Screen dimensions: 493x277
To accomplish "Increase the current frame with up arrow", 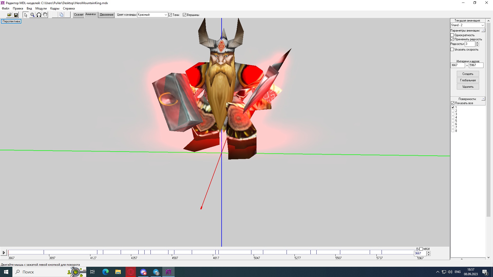I will coord(429,252).
